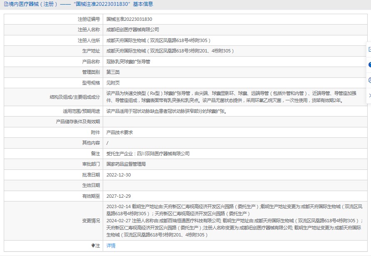Image resolution: width=371 pixels, height=256 pixels.
Task: Click 见附页 in the 型号规格 row
Action: 113,83
